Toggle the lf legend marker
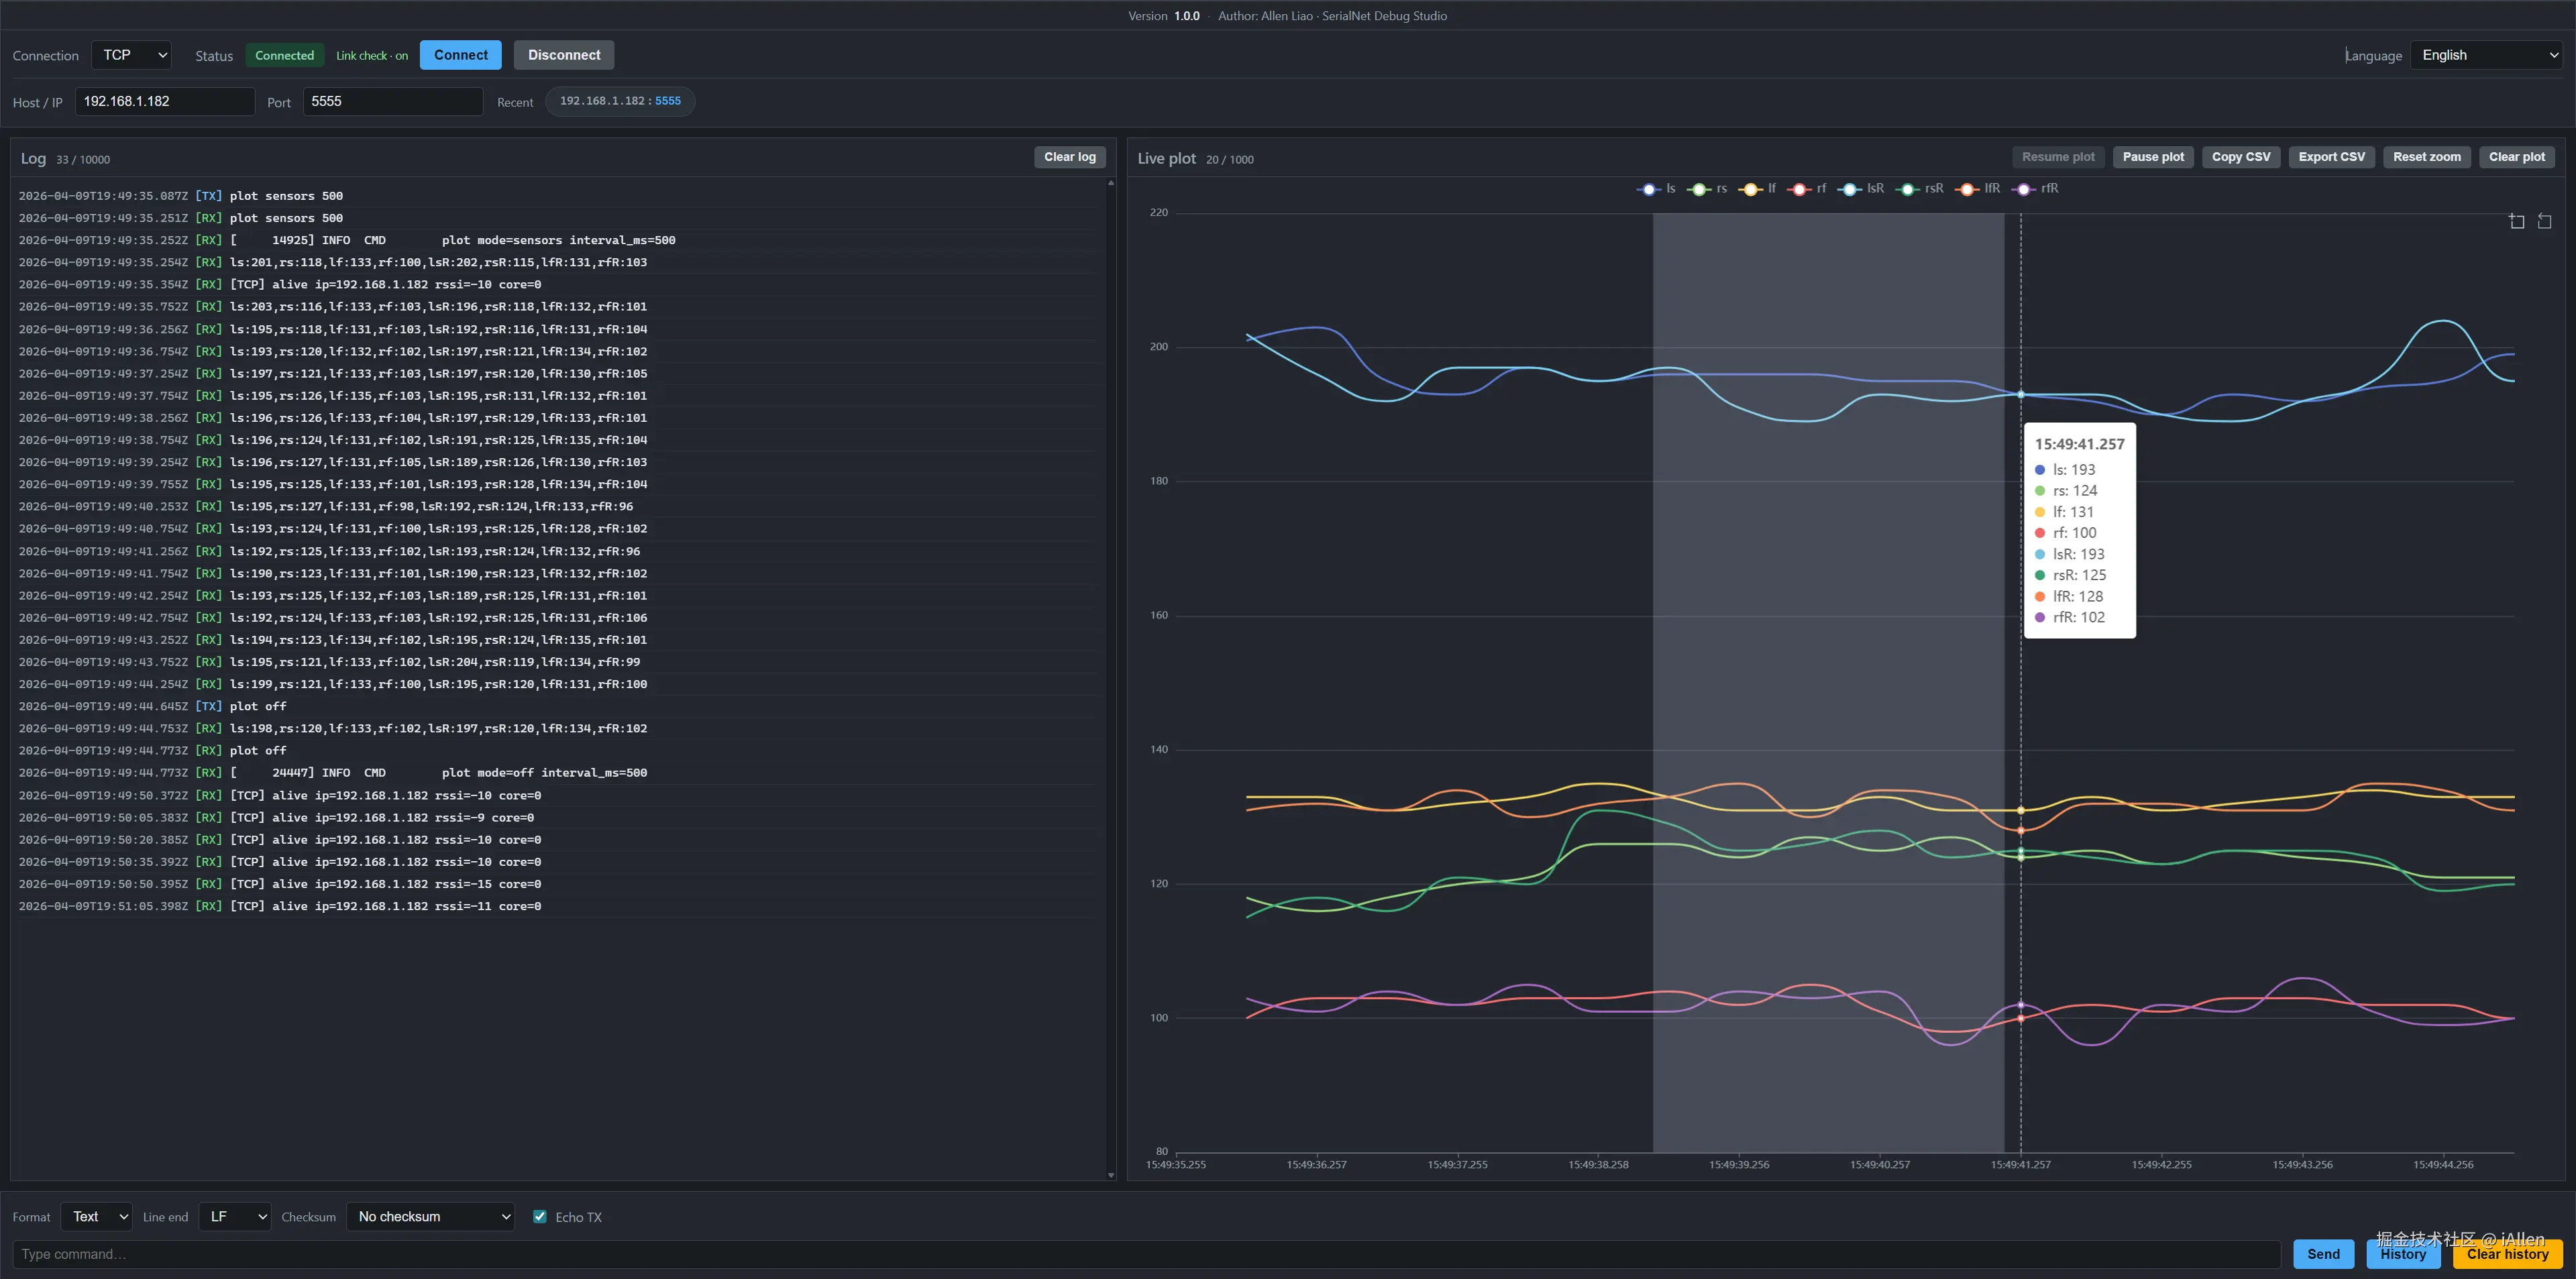2576x1279 pixels. (x=1750, y=189)
